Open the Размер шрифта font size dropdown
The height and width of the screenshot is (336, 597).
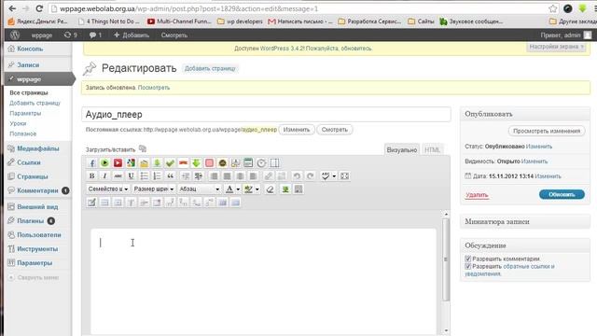point(154,189)
